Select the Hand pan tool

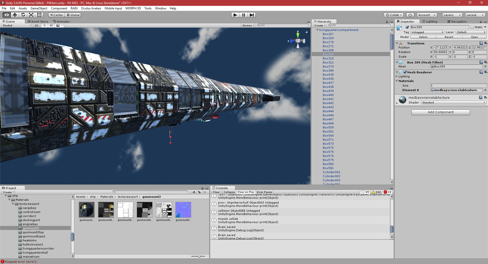coord(6,15)
